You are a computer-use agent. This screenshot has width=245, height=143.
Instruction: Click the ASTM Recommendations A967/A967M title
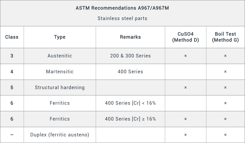pyautogui.click(x=122, y=8)
